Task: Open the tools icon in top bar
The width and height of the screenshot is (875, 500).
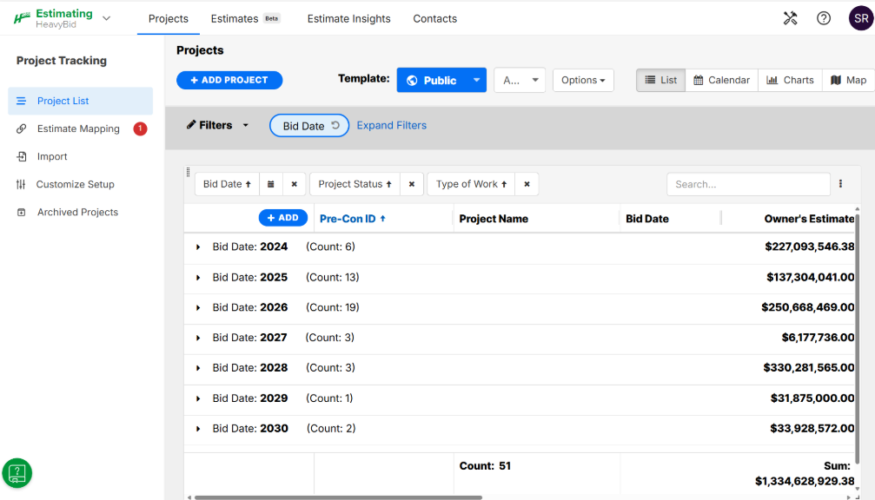Action: point(790,18)
